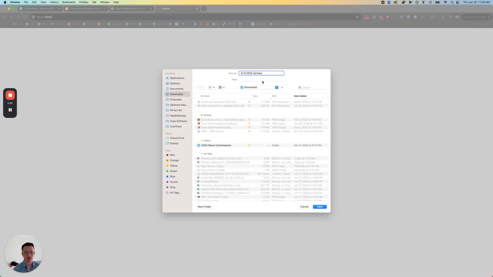The image size is (493, 277).
Task: Open the Chrome File menu
Action: click(x=26, y=2)
